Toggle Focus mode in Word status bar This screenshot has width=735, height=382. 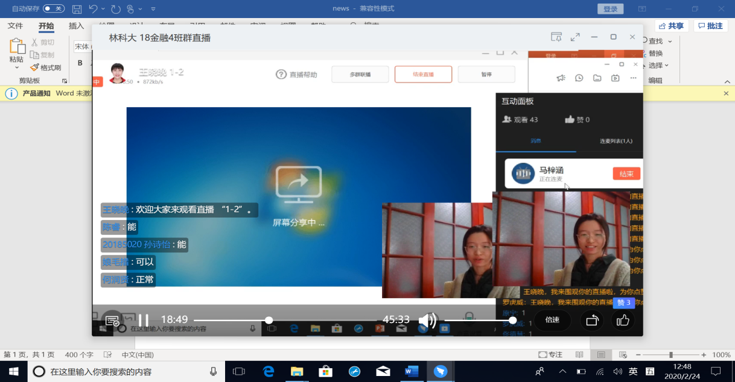(550, 355)
